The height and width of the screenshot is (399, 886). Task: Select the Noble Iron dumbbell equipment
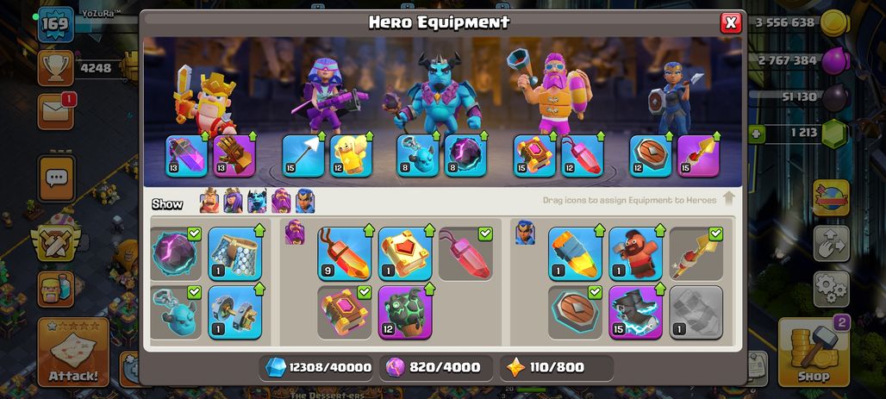(235, 312)
